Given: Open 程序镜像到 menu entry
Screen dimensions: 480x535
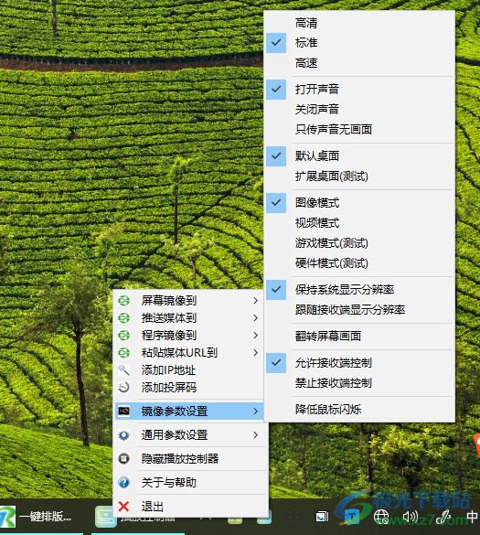Looking at the screenshot, I should tap(188, 336).
